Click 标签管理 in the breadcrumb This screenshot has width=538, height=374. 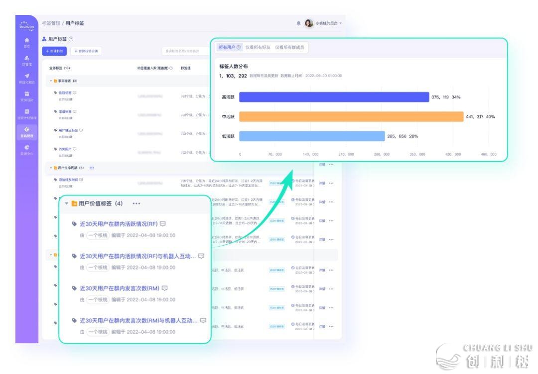(51, 23)
